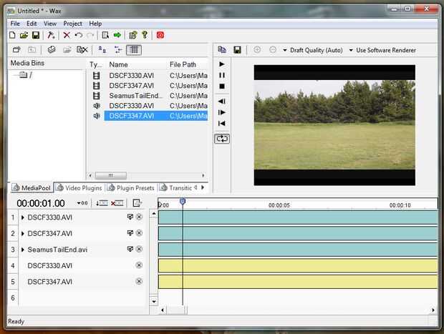This screenshot has width=444, height=334.
Task: Select the SeamusTailEnd video item in media list
Action: [135, 96]
